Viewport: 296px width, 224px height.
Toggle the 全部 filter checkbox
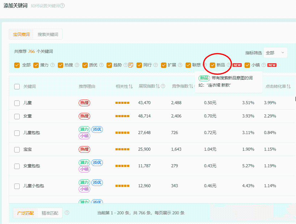pyautogui.click(x=17, y=65)
